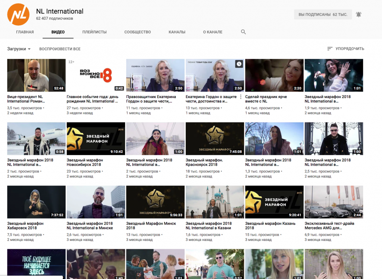This screenshot has width=382, height=279.
Task: Open the 'Воз можно все 8' thumbnail
Action: pos(96,75)
